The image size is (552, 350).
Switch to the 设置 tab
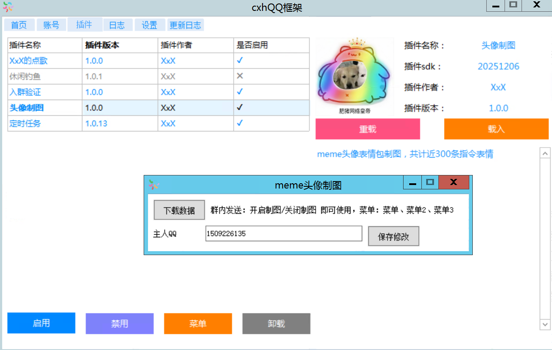point(150,25)
